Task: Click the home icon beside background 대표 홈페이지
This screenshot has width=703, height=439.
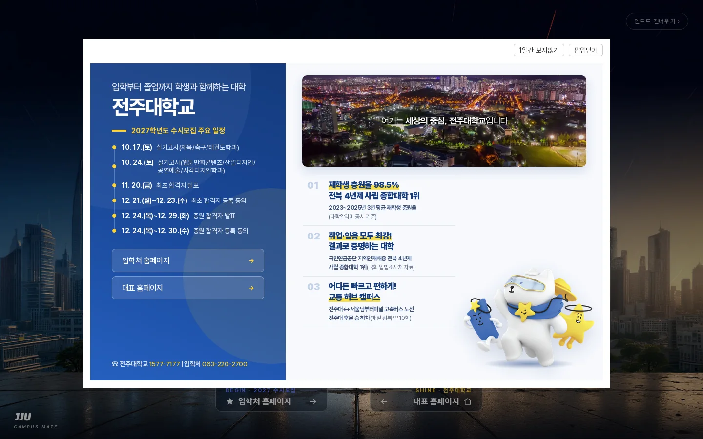Action: [x=468, y=401]
